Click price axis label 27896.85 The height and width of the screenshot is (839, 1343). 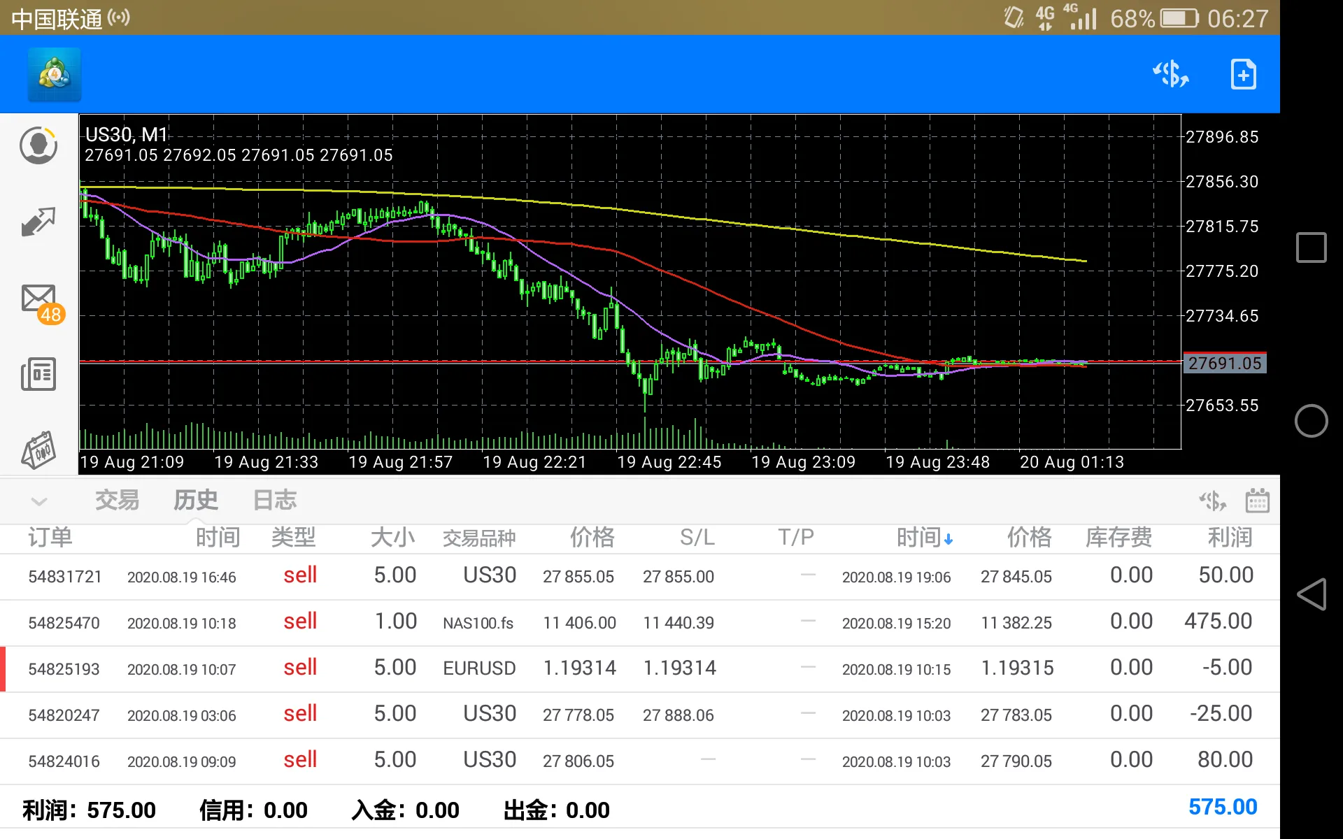pyautogui.click(x=1222, y=136)
